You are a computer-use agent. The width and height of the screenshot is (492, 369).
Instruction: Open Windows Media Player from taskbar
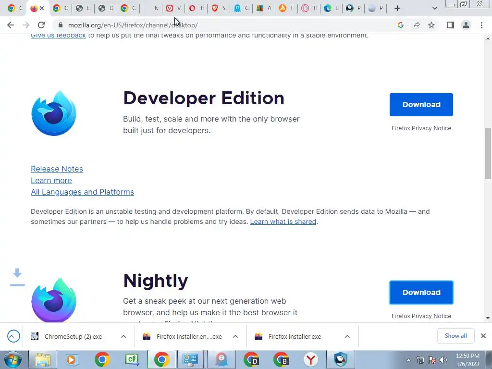pyautogui.click(x=72, y=359)
